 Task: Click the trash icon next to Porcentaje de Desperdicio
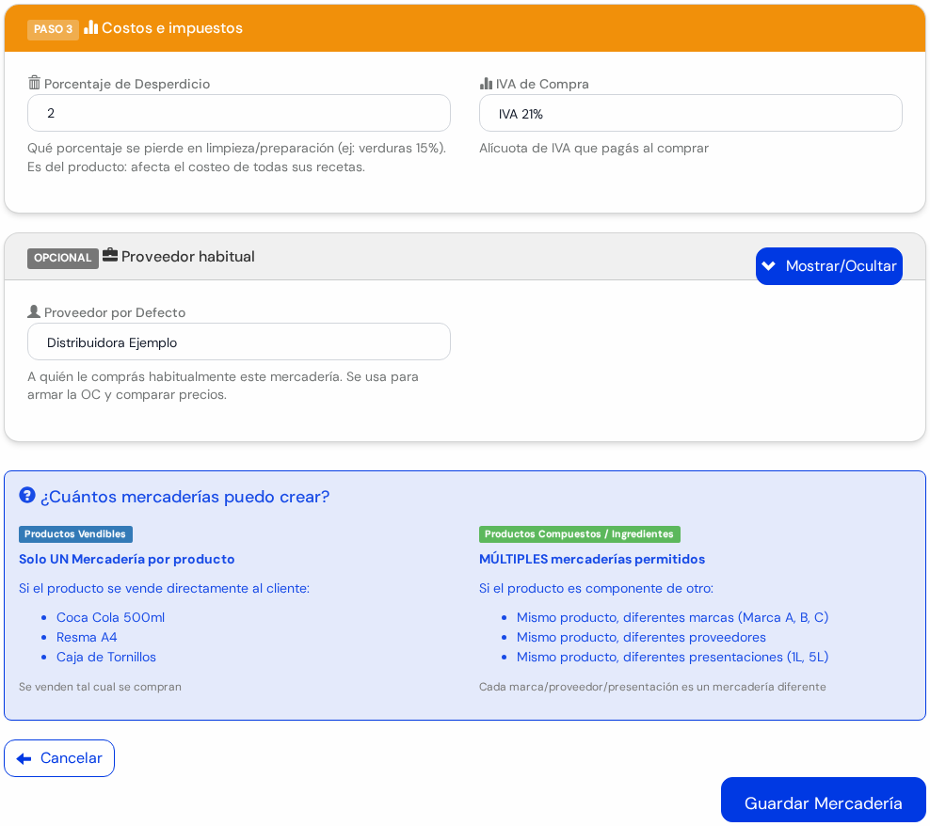(35, 83)
